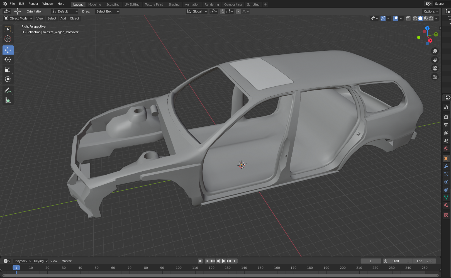Toggle snapping magnet icon
This screenshot has height=278, width=451.
pos(222,11)
